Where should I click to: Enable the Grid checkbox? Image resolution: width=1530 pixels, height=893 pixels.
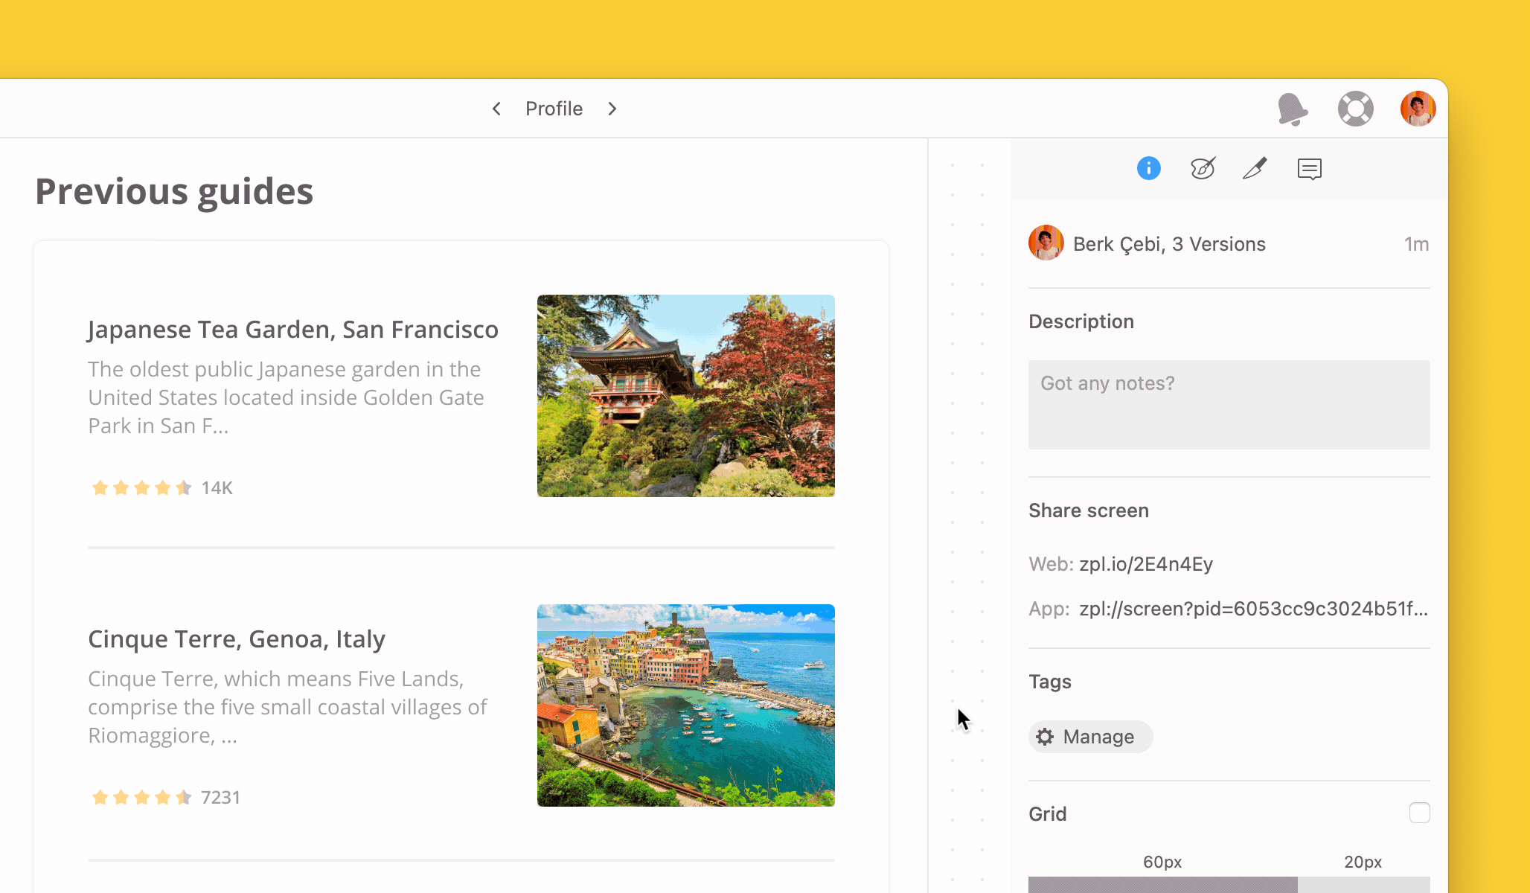pos(1419,813)
